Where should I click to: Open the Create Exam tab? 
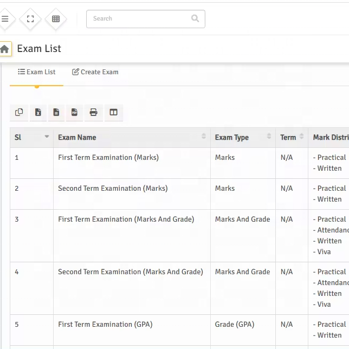(95, 72)
